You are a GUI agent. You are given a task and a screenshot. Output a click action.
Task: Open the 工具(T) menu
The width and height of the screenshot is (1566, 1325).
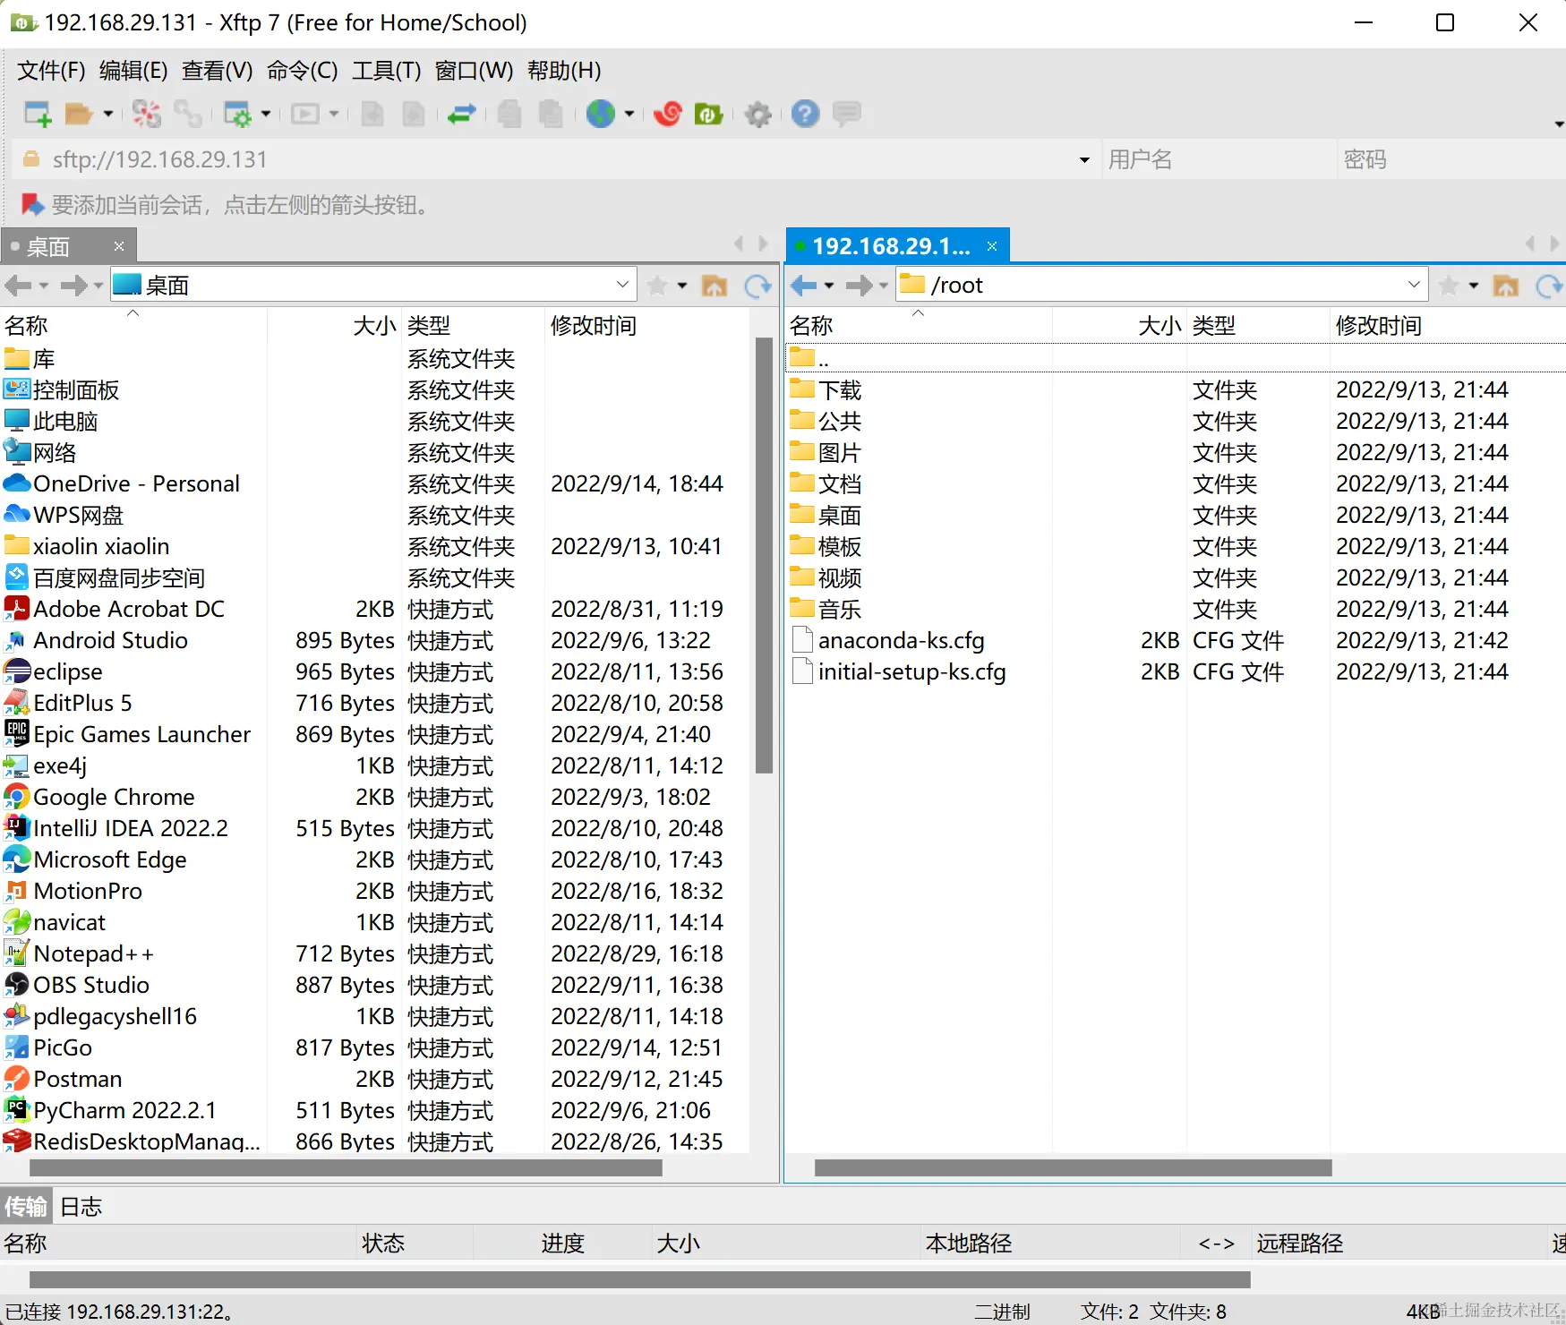386,71
